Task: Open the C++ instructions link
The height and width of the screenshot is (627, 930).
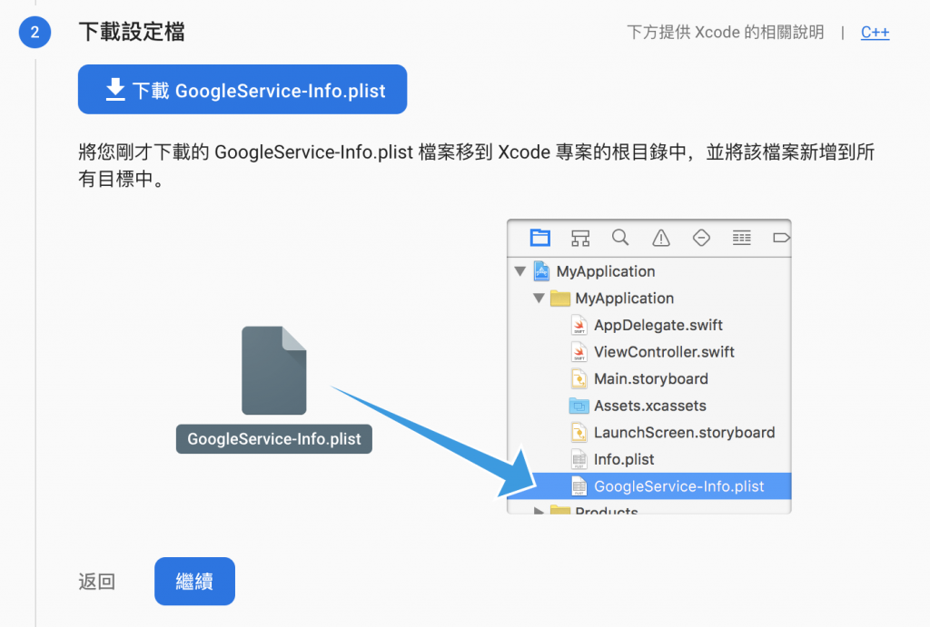Action: click(875, 32)
